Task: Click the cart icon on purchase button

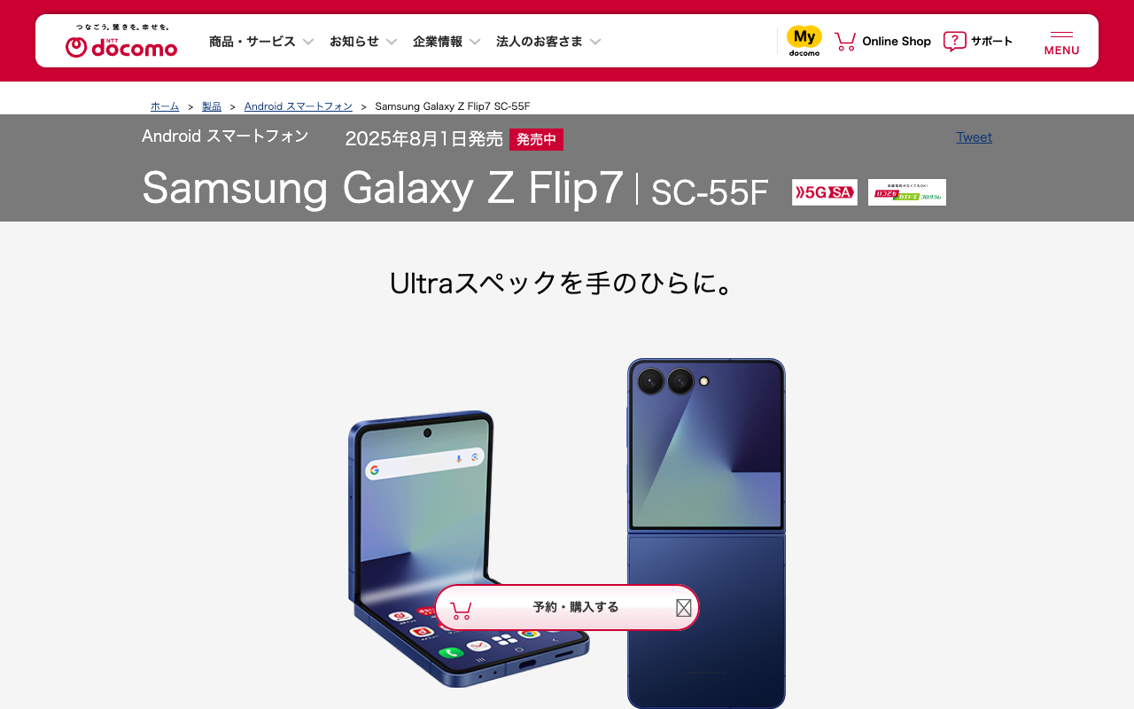Action: pyautogui.click(x=461, y=610)
